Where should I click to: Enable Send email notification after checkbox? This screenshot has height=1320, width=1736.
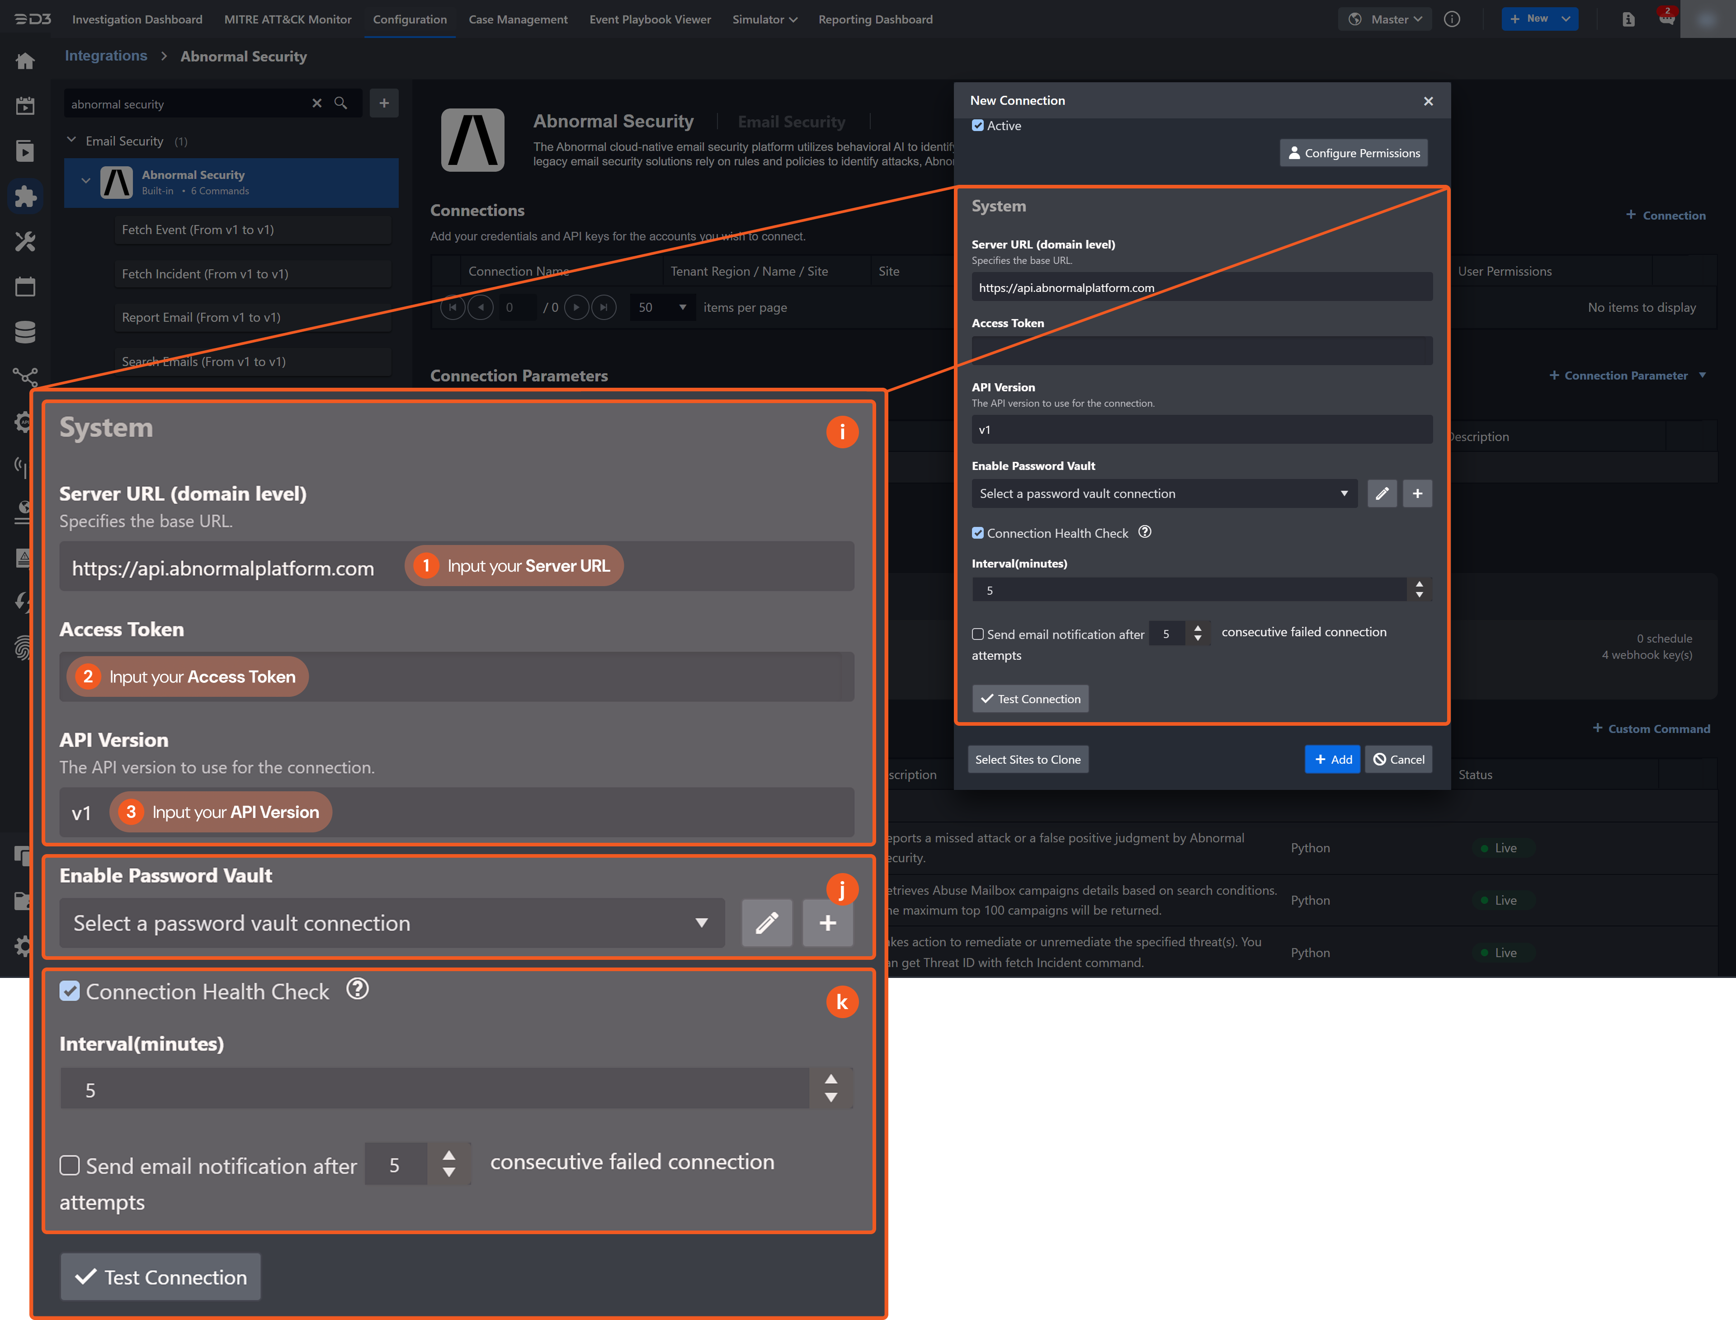(977, 634)
